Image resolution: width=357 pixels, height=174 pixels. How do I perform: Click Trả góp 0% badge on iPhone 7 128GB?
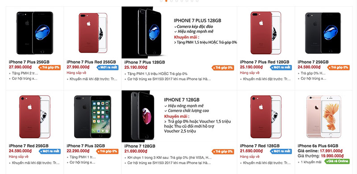click(223, 151)
